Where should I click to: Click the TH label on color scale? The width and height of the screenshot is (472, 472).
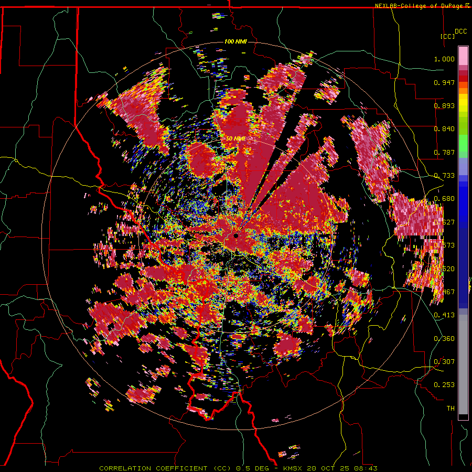tap(450, 408)
